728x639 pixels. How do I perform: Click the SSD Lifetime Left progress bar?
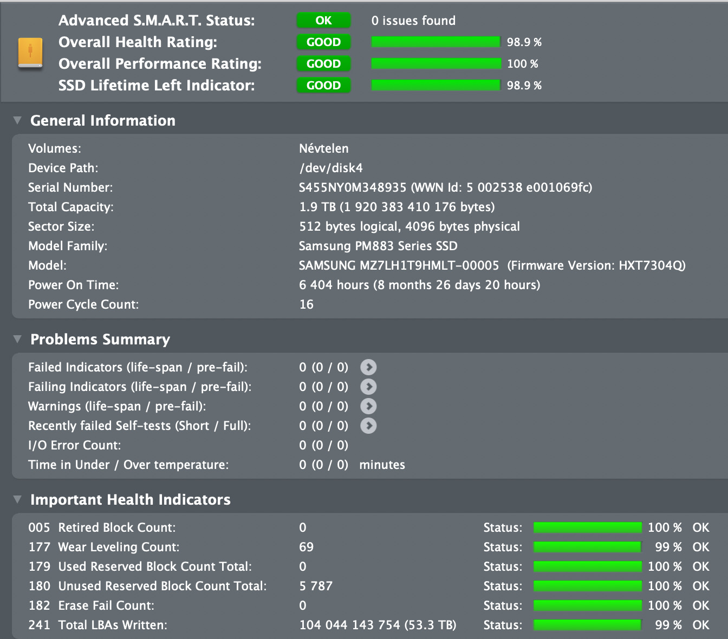435,86
